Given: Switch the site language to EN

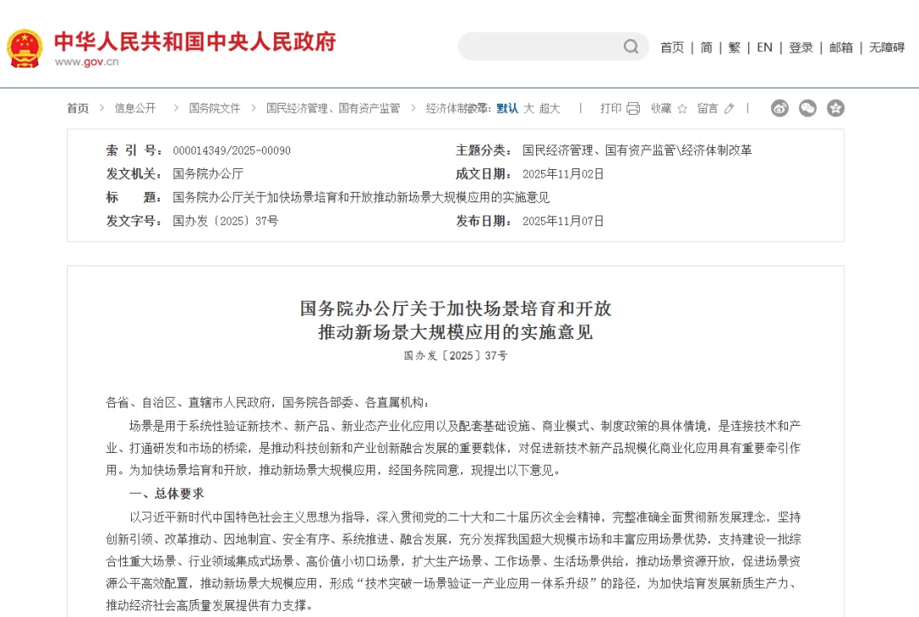Looking at the screenshot, I should 763,48.
